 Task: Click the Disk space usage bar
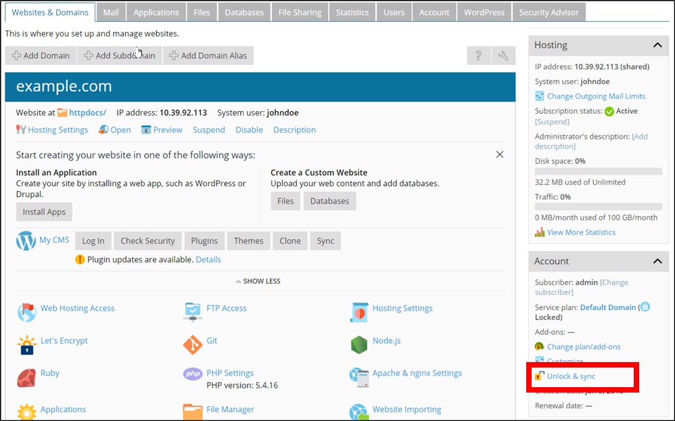click(x=598, y=172)
